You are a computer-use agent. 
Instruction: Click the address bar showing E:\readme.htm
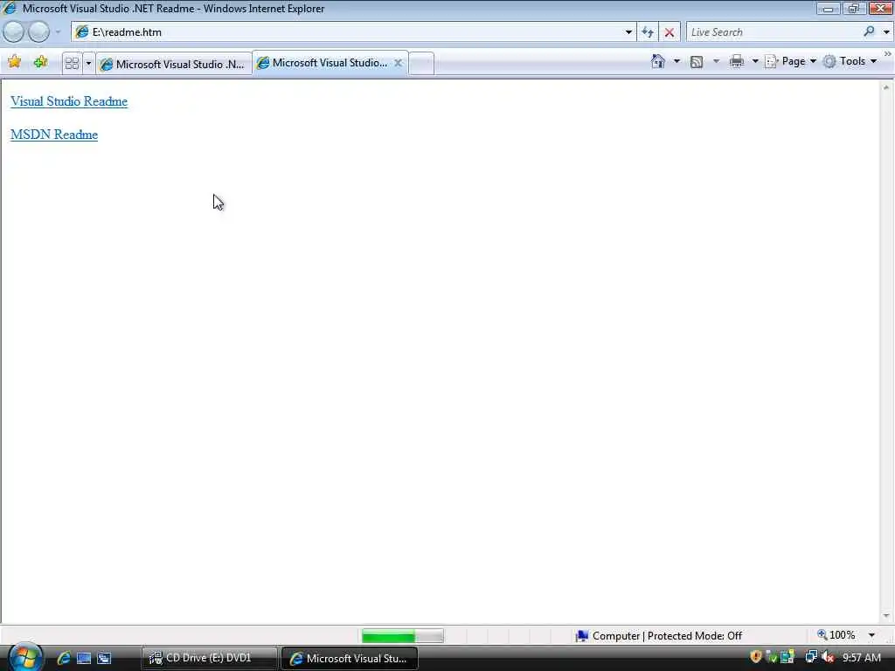[x=348, y=32]
